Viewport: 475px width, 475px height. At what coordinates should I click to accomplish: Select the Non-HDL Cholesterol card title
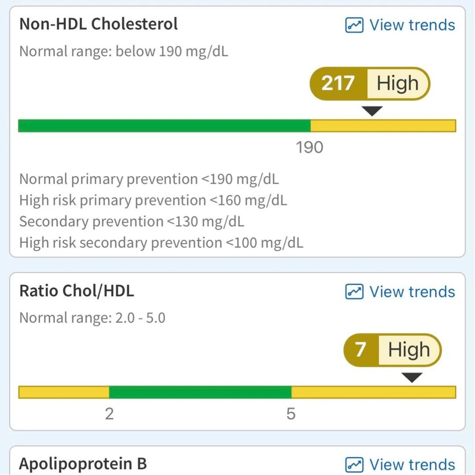pyautogui.click(x=99, y=24)
